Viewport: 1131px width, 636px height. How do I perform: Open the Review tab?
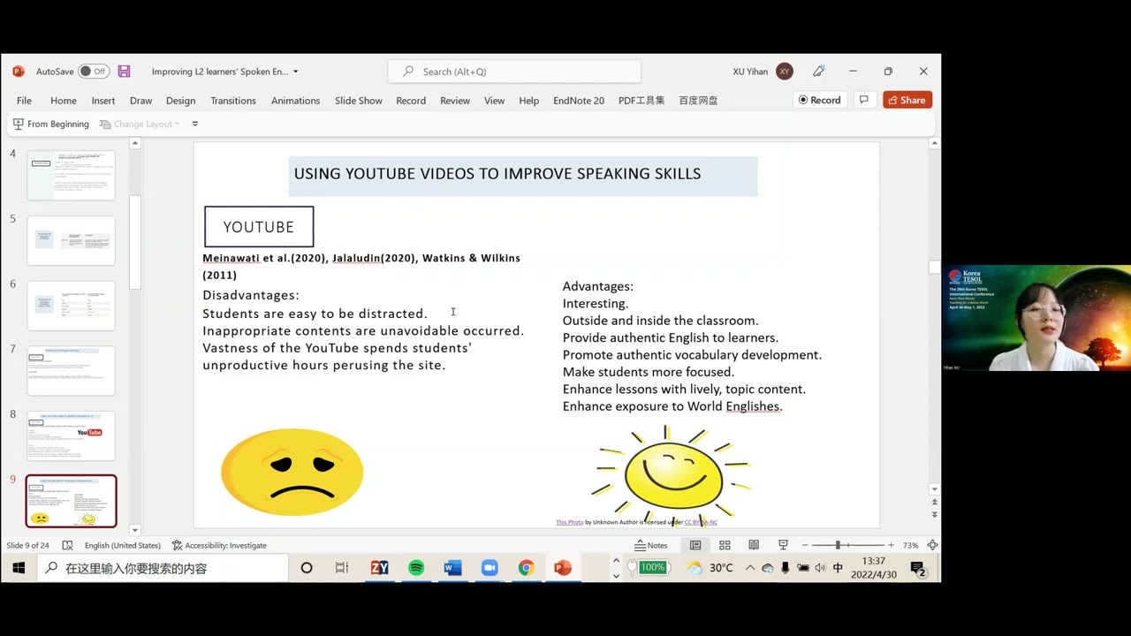(455, 100)
